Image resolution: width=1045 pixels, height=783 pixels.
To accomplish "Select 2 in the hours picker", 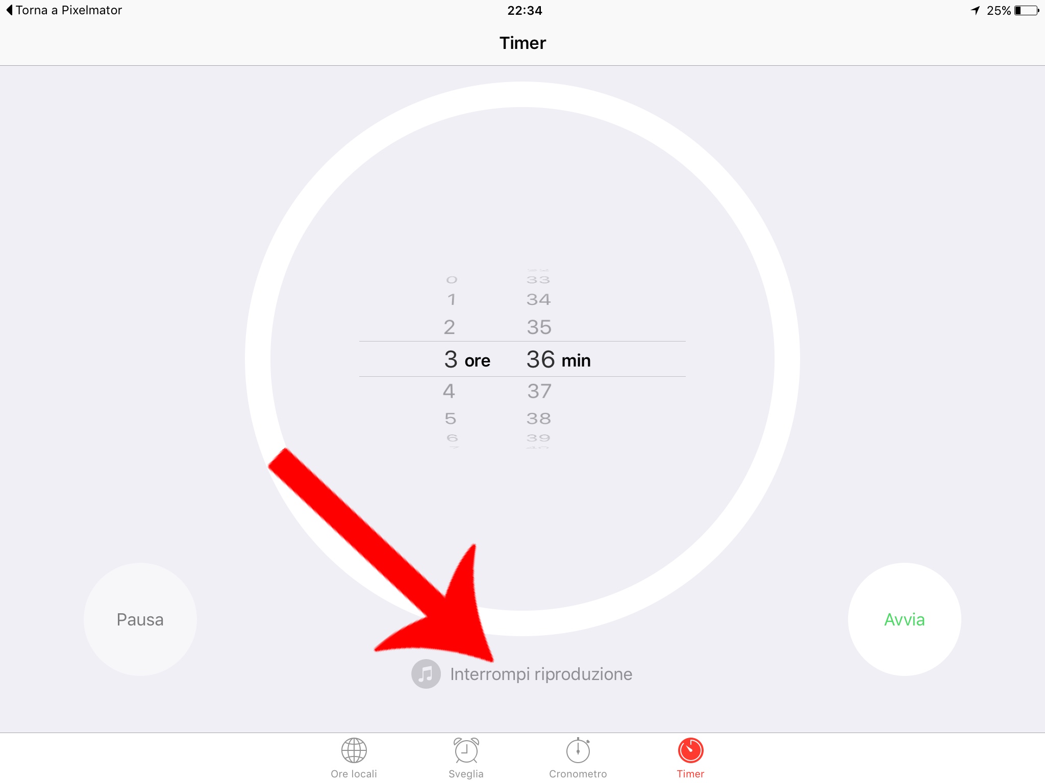I will pos(449,327).
